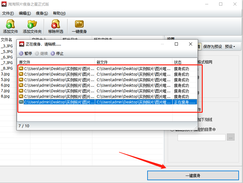This screenshot has width=243, height=183.
Task: Click the 正在瘦身..... status cell
Action: [x=185, y=102]
